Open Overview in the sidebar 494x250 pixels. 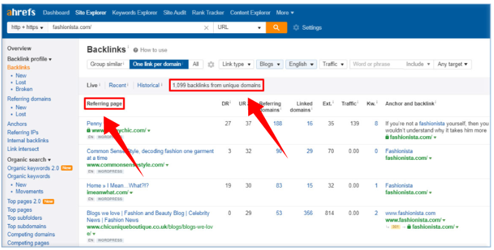[19, 48]
